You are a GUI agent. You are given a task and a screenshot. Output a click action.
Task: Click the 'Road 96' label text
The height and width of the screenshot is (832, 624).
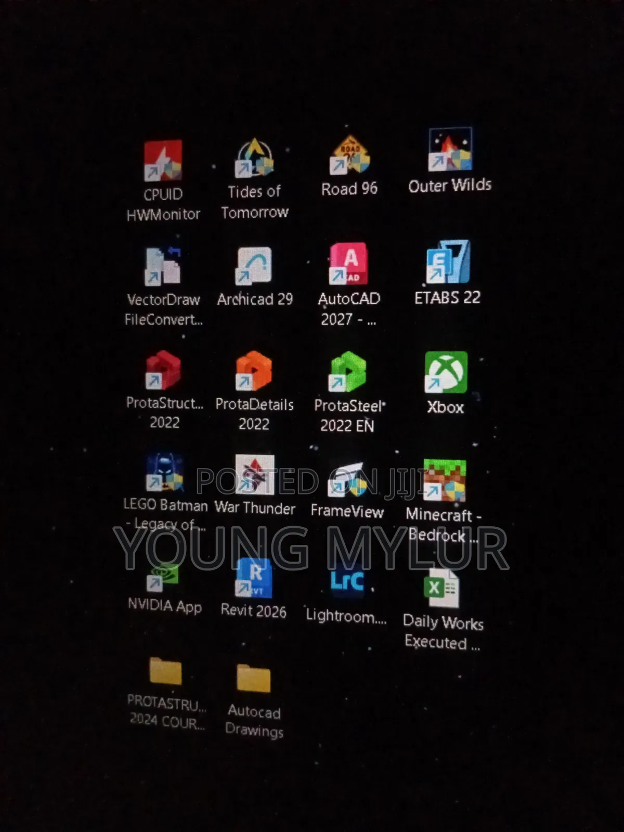pos(349,189)
